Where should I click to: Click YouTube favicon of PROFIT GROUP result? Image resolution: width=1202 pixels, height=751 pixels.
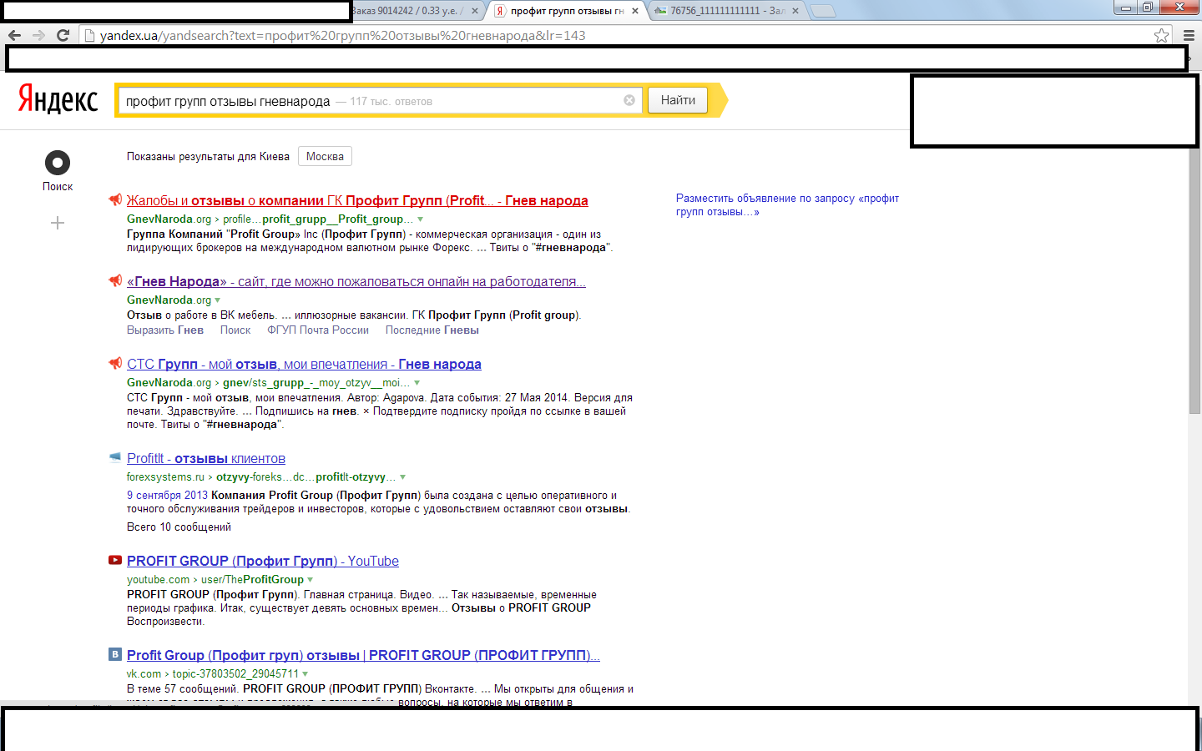pos(115,560)
